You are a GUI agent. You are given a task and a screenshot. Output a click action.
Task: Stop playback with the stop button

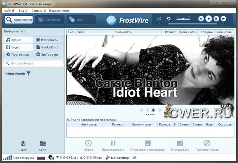click(x=216, y=19)
